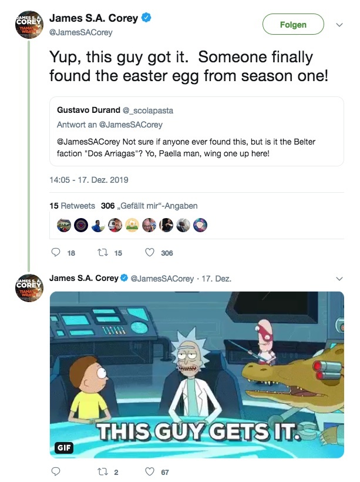Open the GIF tweet options chevron
The width and height of the screenshot is (360, 482).
click(x=339, y=278)
